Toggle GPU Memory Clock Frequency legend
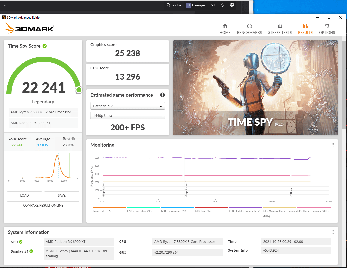Viewport: 347px width, 268px height. (x=280, y=212)
